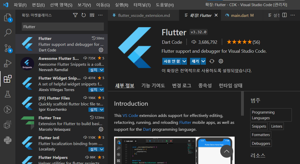
Task: Open the Testing view
Action: [8, 94]
